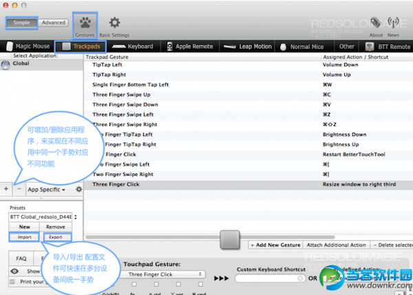Select the Three Finger Swipe Down row

(x=248, y=105)
